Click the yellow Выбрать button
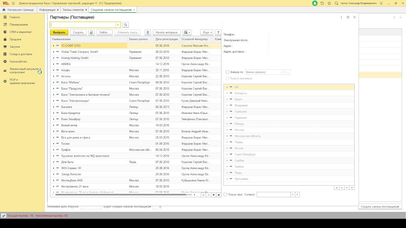 59,32
